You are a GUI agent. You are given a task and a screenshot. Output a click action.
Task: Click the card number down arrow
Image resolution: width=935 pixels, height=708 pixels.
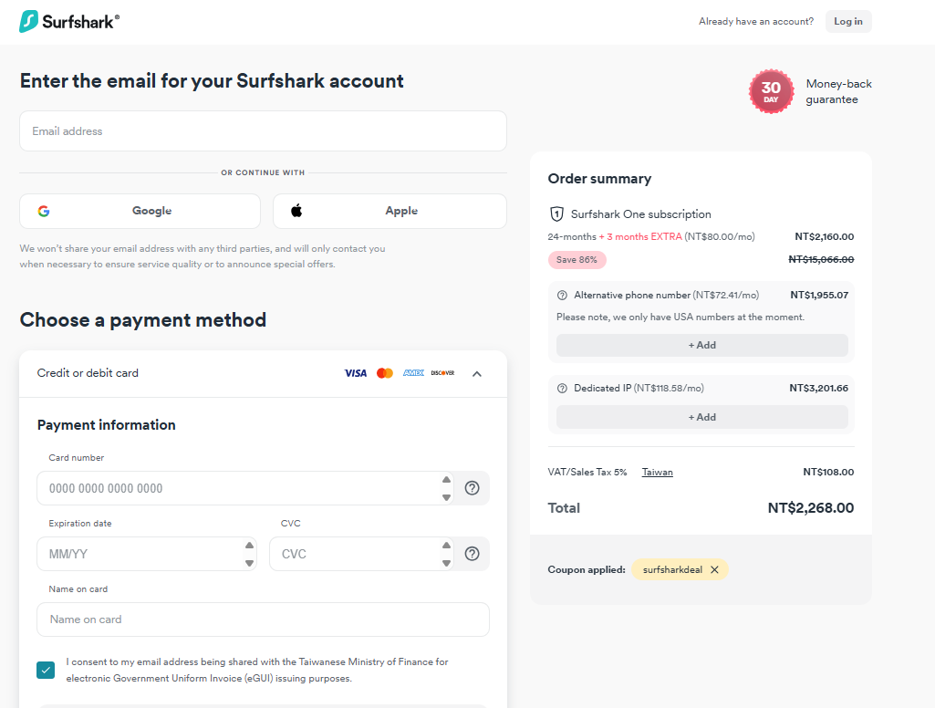tap(446, 497)
